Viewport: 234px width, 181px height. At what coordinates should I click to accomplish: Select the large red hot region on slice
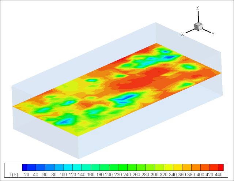[x=146, y=79]
